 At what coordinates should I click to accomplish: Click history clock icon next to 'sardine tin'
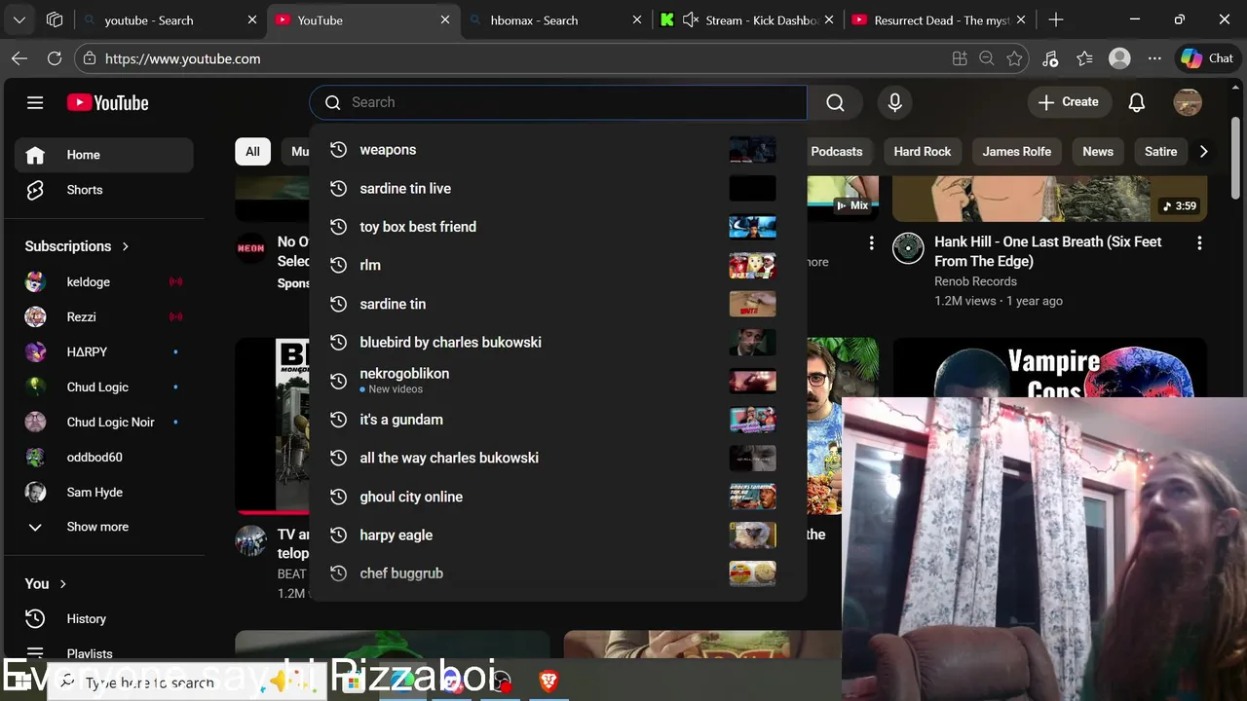click(x=338, y=304)
